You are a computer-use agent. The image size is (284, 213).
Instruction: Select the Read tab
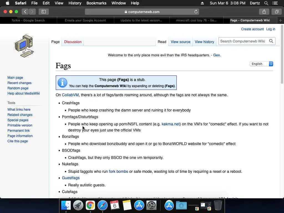(x=162, y=42)
